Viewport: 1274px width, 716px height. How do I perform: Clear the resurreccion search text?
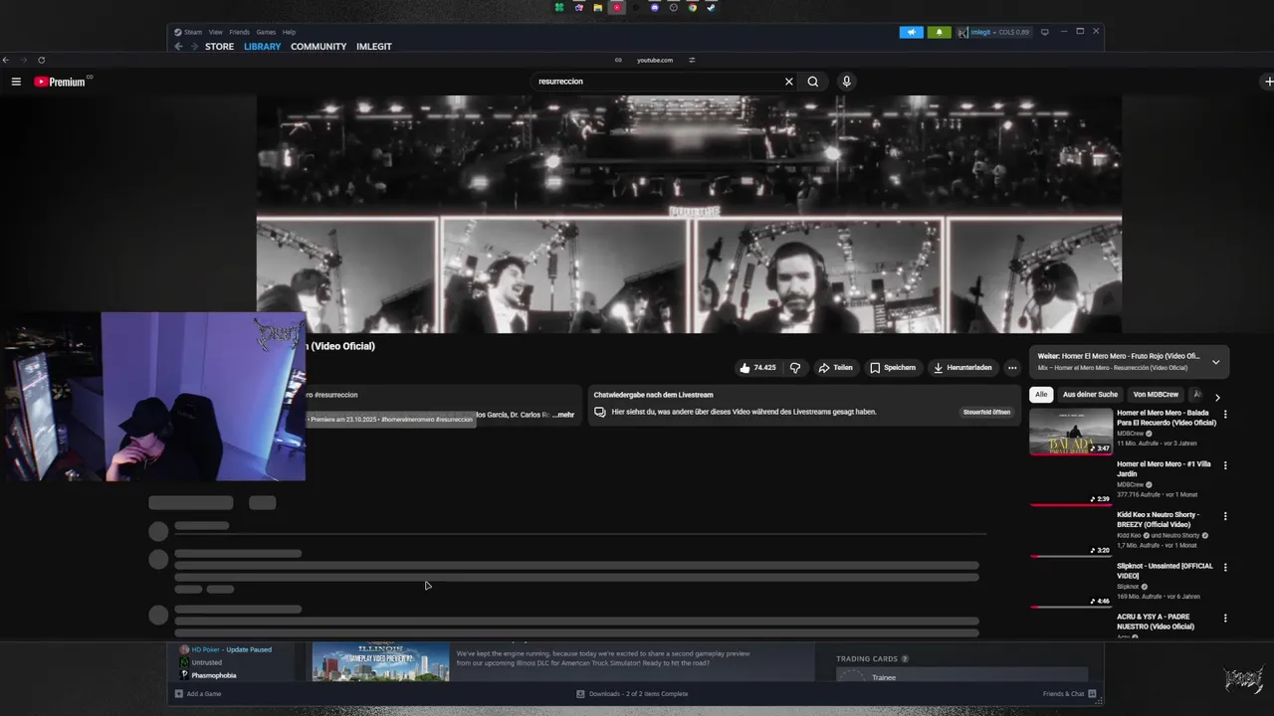pyautogui.click(x=789, y=82)
